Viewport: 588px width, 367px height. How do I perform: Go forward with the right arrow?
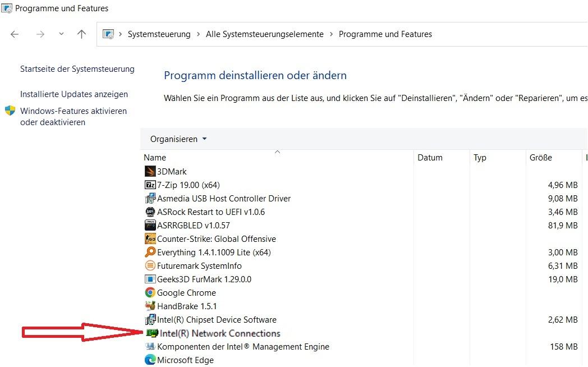click(40, 34)
